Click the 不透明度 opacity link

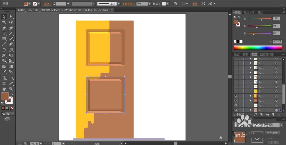[128, 4]
